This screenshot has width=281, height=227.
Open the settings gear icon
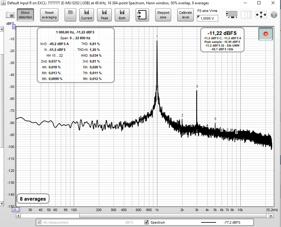274,15
